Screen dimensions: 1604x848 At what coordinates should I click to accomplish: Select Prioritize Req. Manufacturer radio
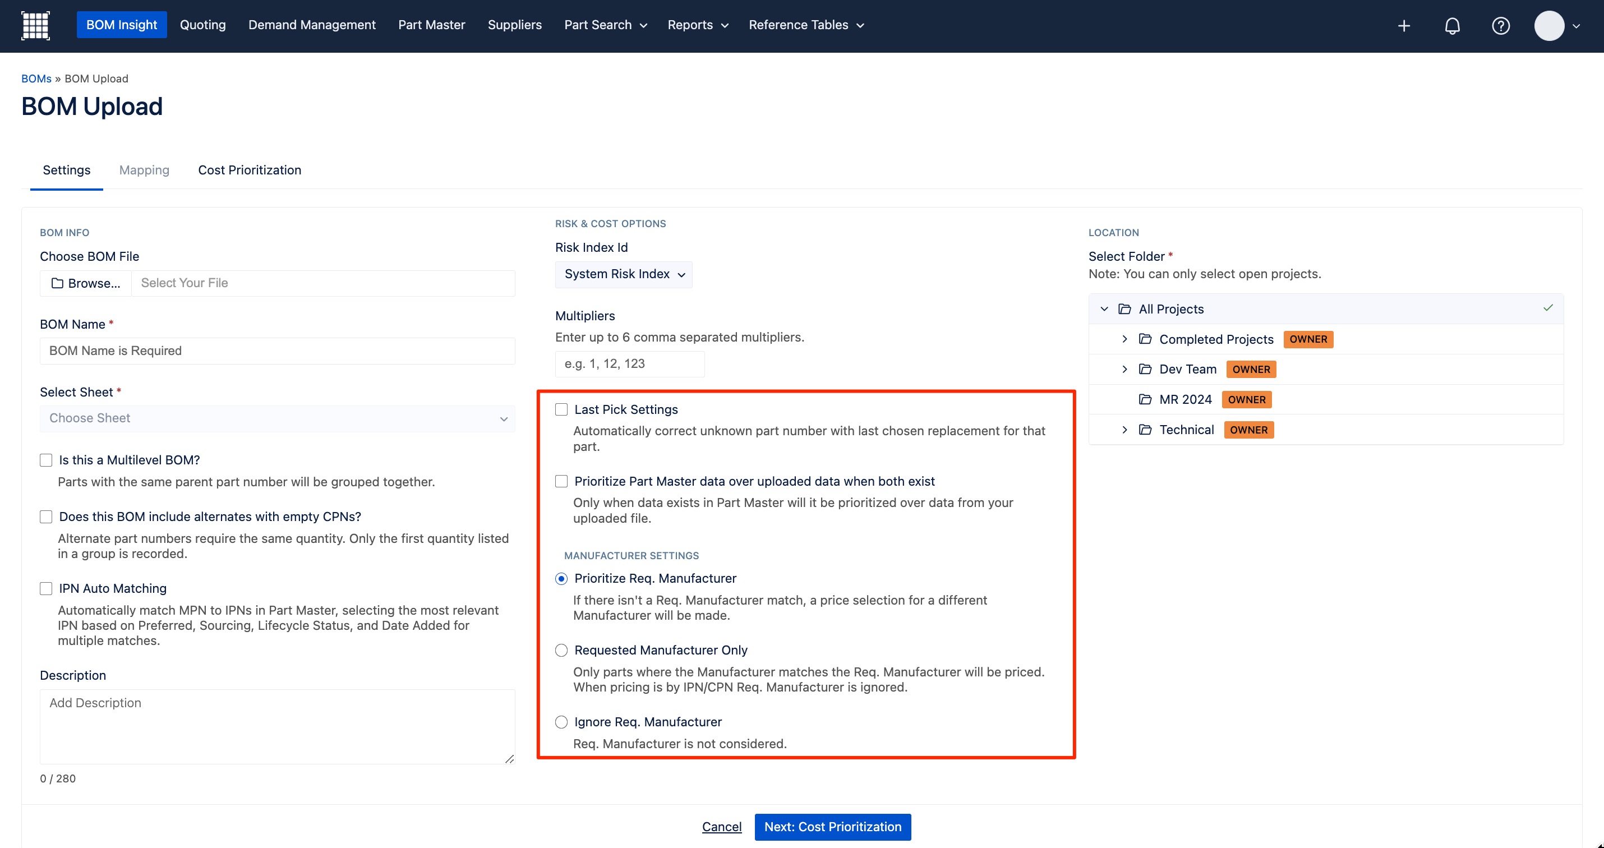(x=561, y=578)
